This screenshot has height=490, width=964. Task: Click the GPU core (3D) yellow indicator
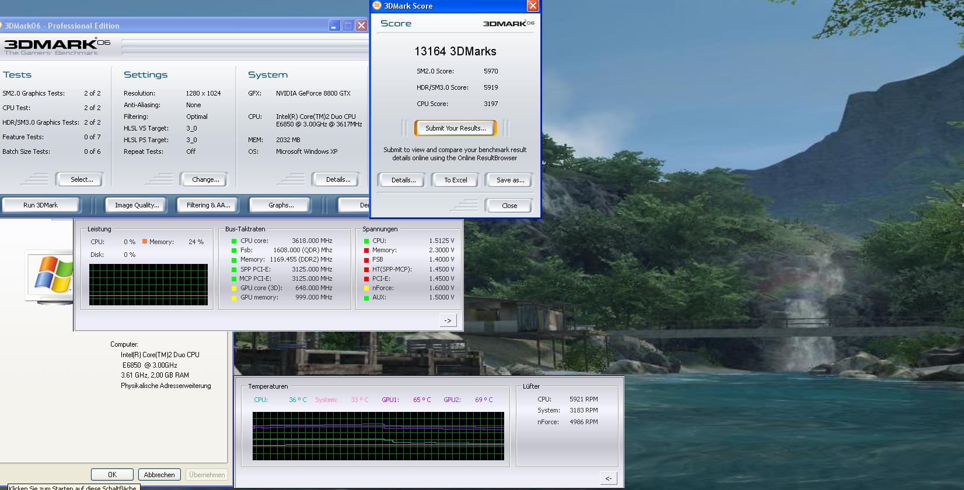(x=234, y=288)
